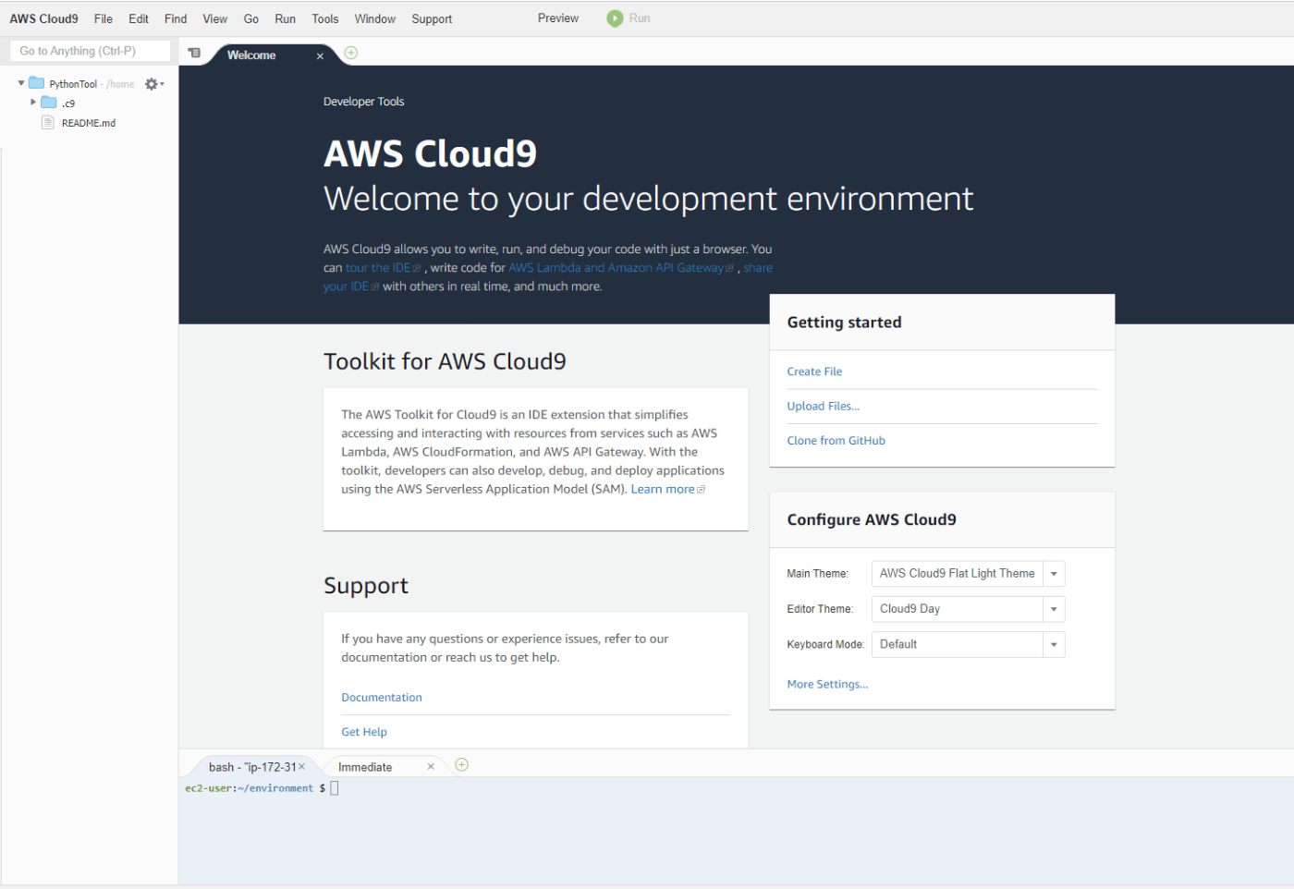The height and width of the screenshot is (889, 1294).
Task: Open More Settings... link
Action: pyautogui.click(x=827, y=685)
